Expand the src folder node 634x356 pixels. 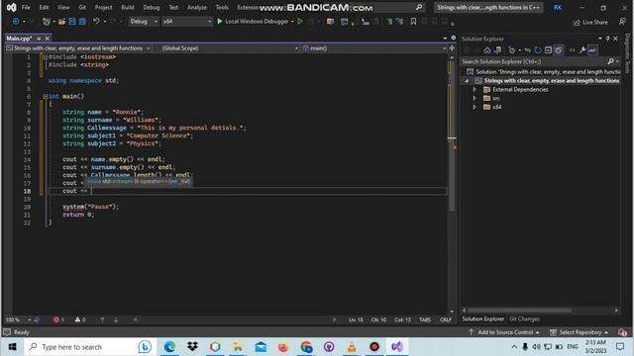(x=475, y=98)
